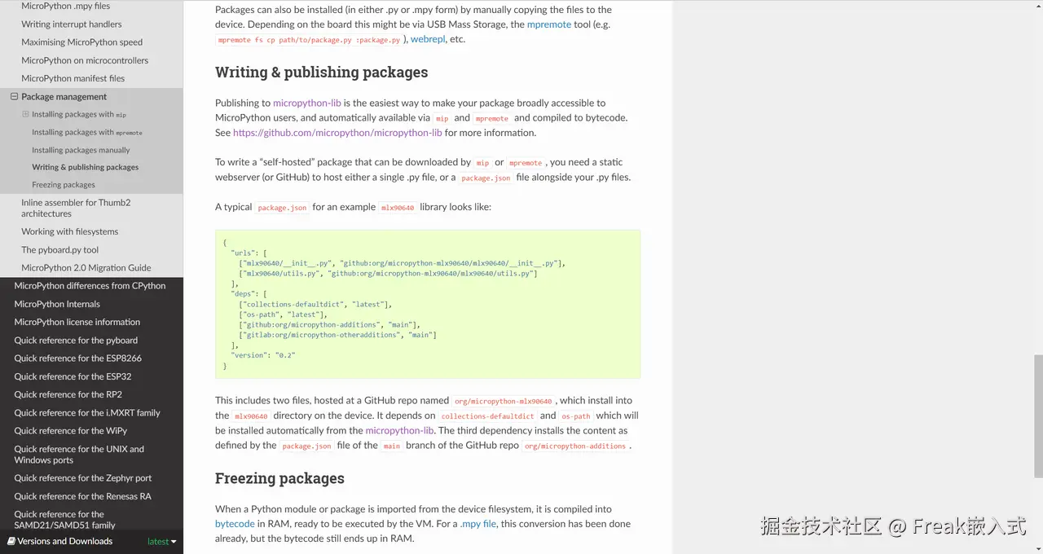
Task: Open Working with filesystems page
Action: click(69, 231)
